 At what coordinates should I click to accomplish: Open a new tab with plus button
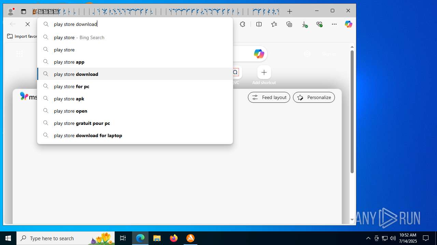point(290,12)
